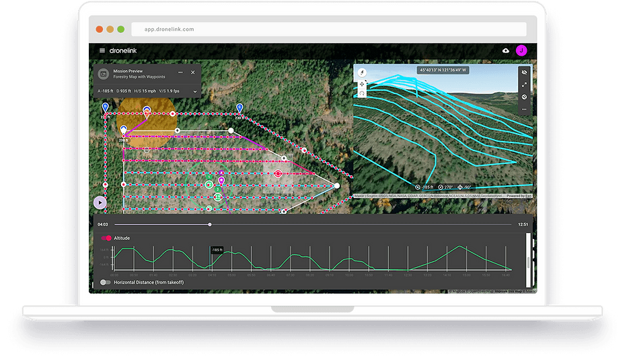Select the pan/move control in 3D view
Screen dimensions: 625x362
click(362, 84)
